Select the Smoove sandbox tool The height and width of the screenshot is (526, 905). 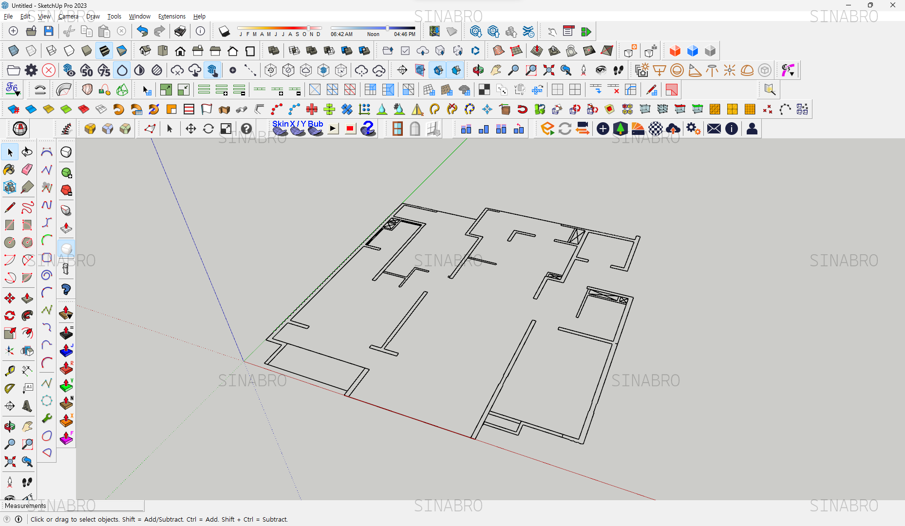537,51
